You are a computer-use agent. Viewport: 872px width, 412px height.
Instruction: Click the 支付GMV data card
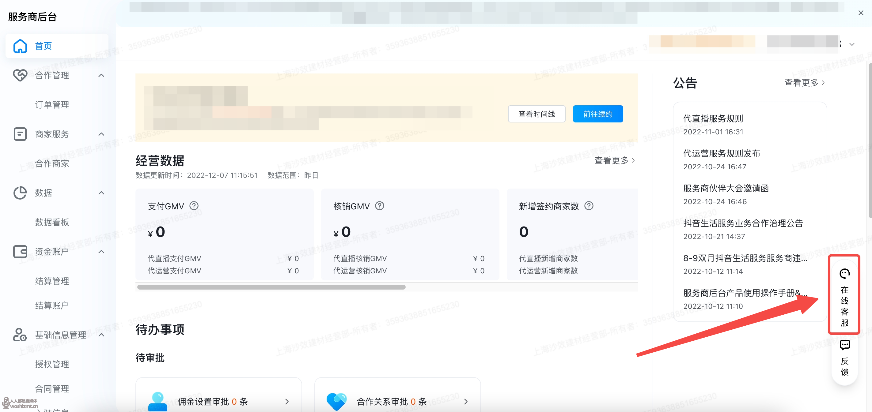224,234
